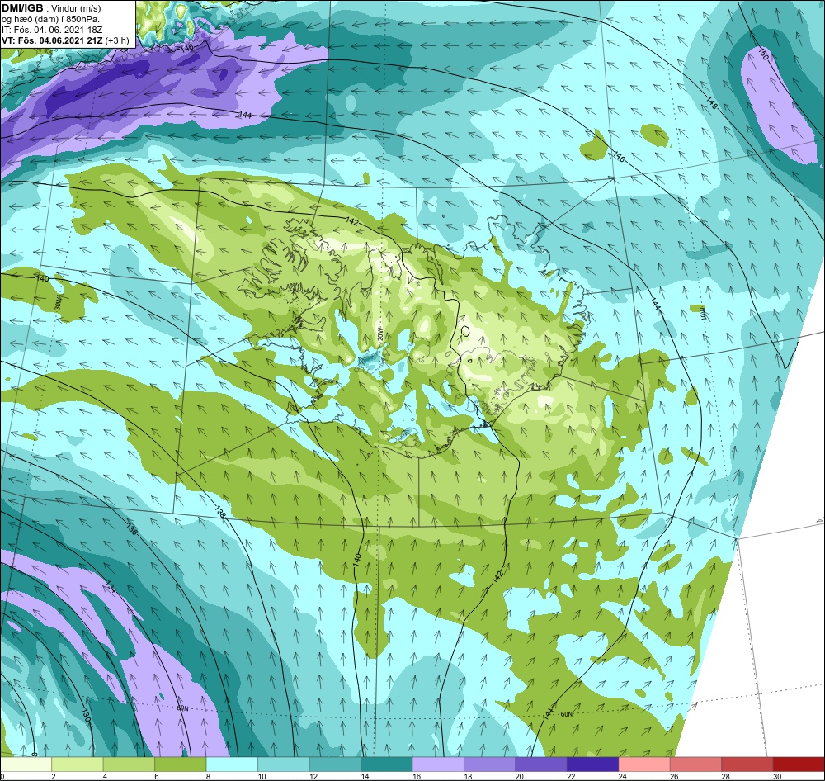Select the 30W longitude label
The width and height of the screenshot is (825, 781).
point(58,302)
